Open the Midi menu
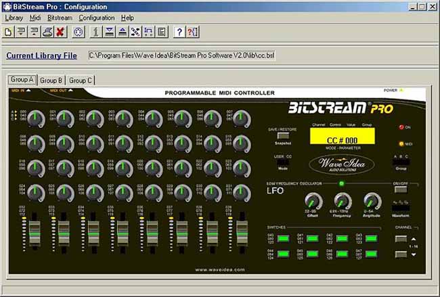Screen dimensions: 440x297 coord(35,18)
